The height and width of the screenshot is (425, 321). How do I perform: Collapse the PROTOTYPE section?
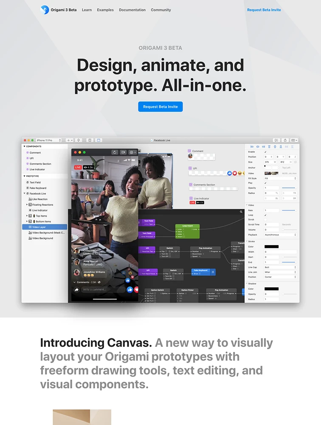coord(24,176)
